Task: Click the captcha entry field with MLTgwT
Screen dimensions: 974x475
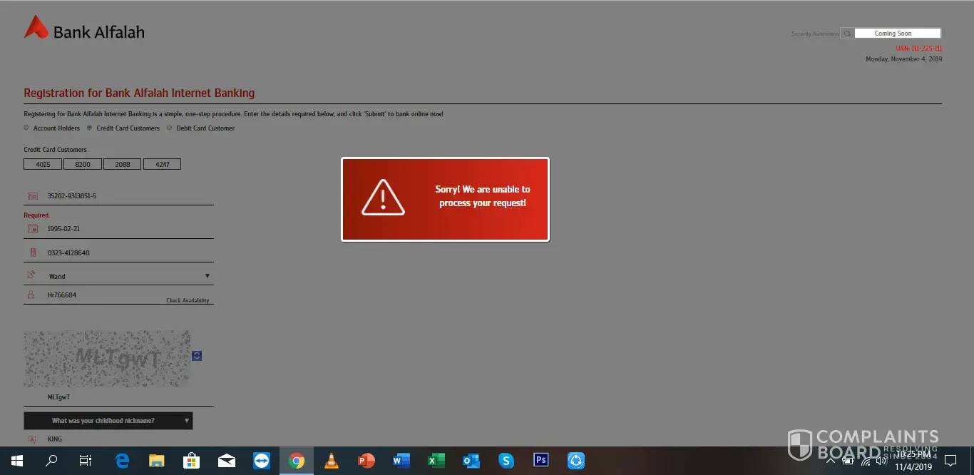Action: [x=118, y=397]
